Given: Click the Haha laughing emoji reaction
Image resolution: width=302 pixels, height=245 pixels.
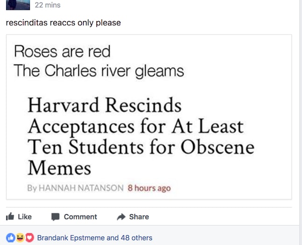Looking at the screenshot, I should click(20, 238).
